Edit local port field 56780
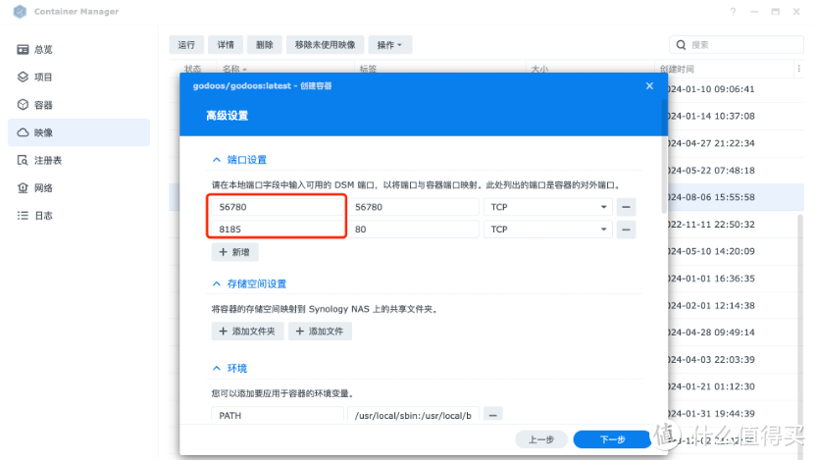 (x=278, y=207)
